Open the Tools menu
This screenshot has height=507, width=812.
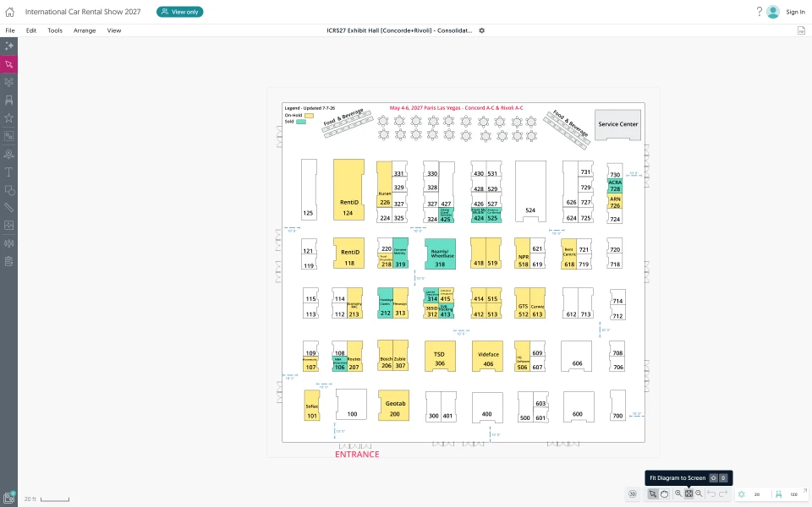[x=55, y=30]
